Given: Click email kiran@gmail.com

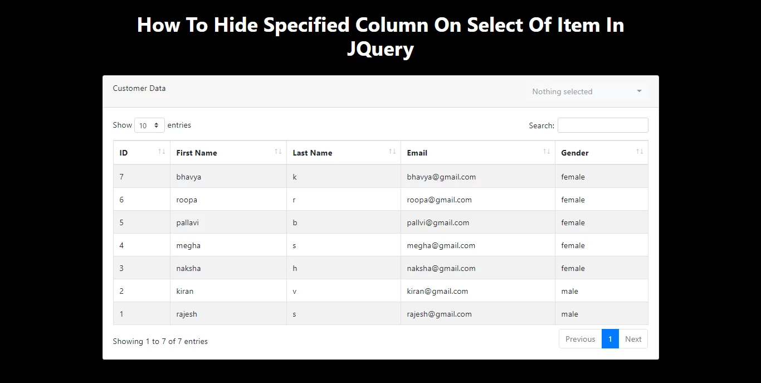Looking at the screenshot, I should point(437,291).
